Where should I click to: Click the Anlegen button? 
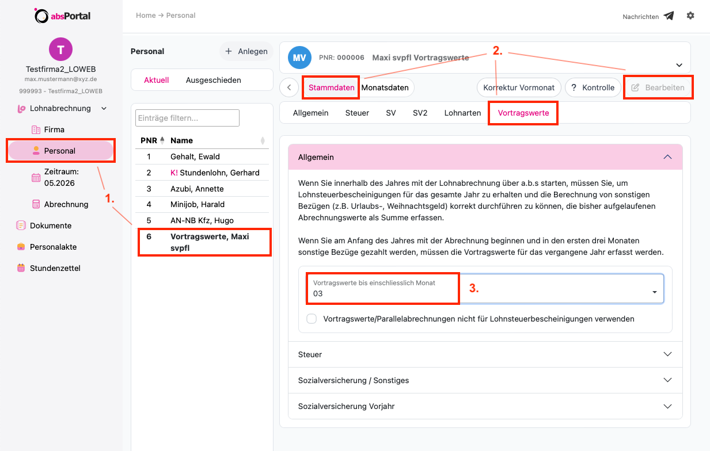click(246, 51)
